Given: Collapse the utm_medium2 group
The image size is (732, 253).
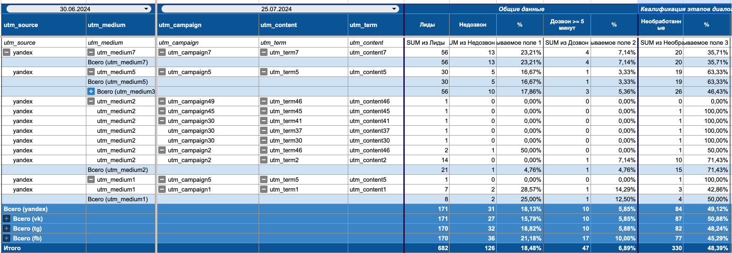Looking at the screenshot, I should point(91,102).
